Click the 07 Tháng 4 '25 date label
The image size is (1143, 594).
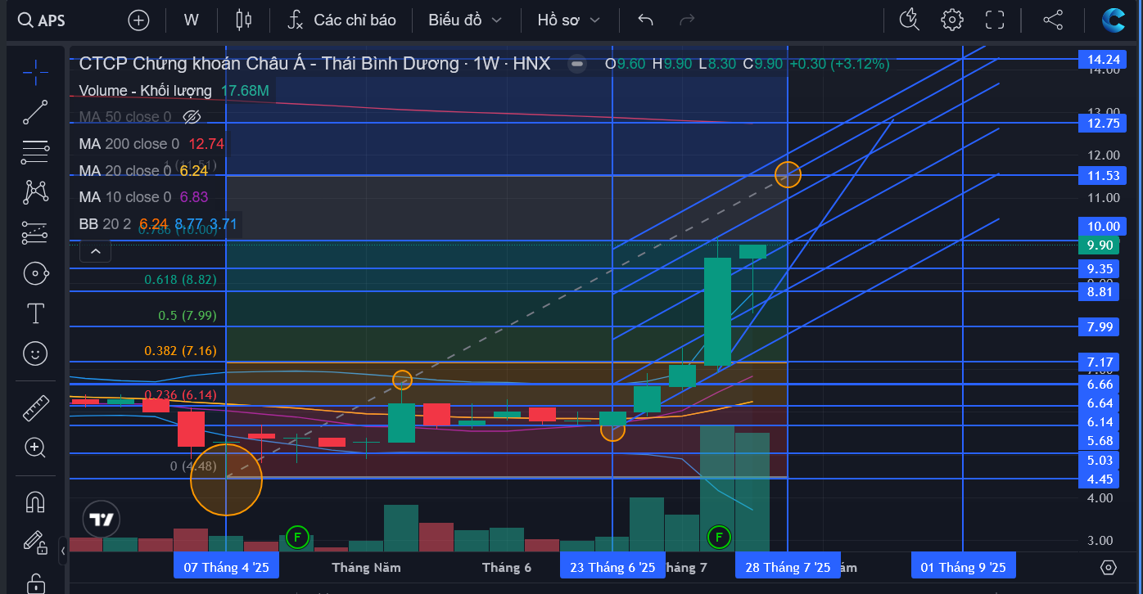click(x=227, y=567)
